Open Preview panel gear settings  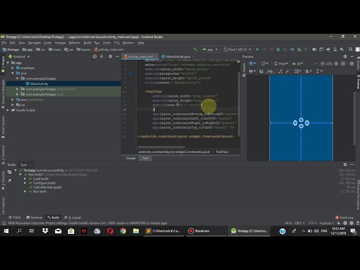point(345,56)
